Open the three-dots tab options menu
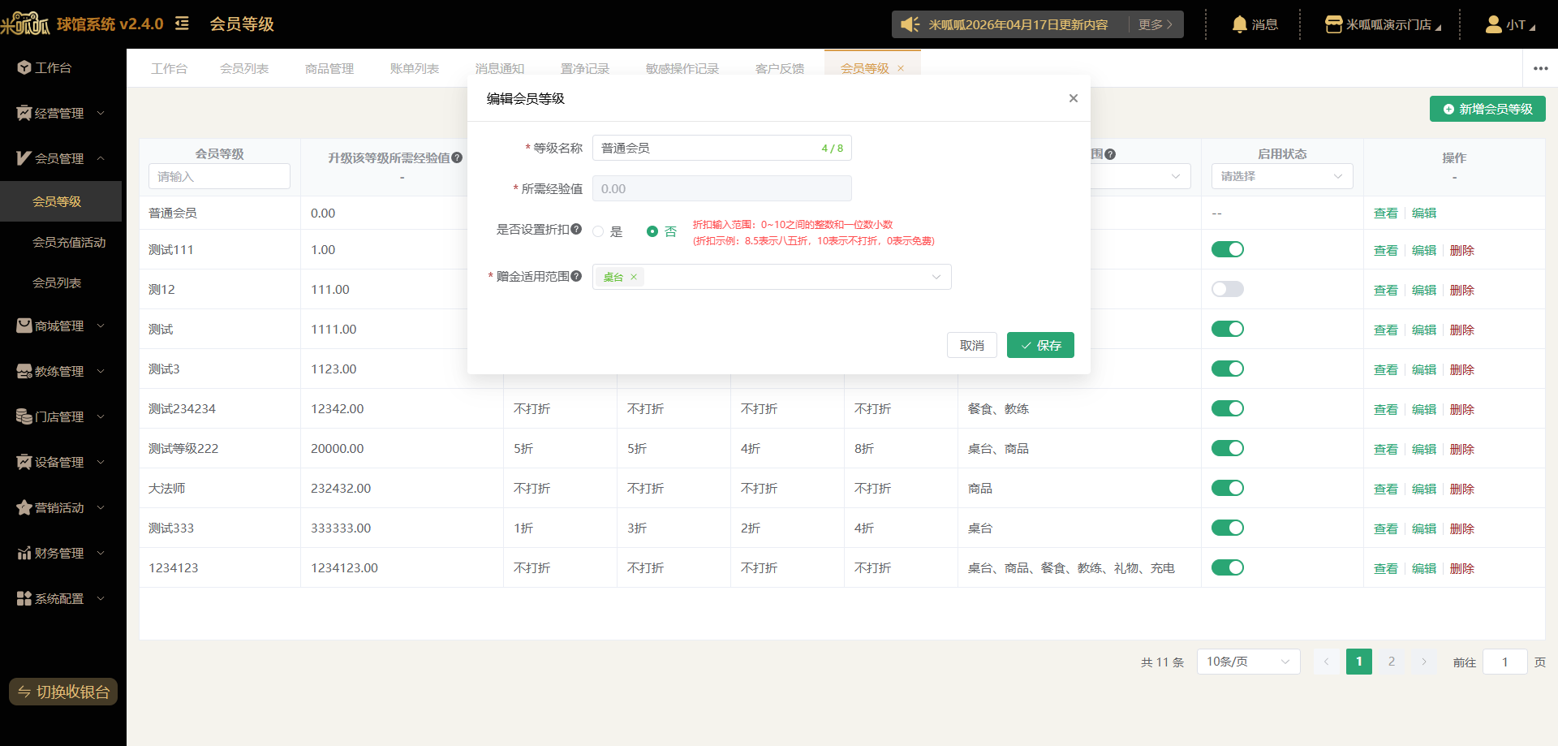The height and width of the screenshot is (746, 1558). [x=1541, y=68]
